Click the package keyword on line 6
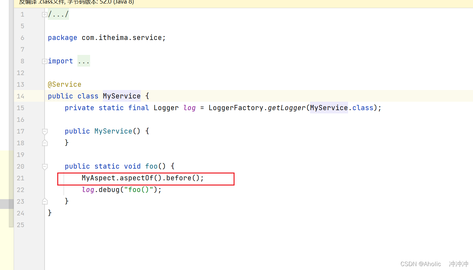The height and width of the screenshot is (270, 473). [x=62, y=38]
